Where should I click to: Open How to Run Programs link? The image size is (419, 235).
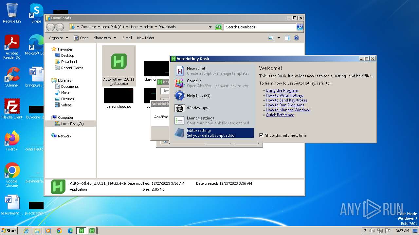click(285, 105)
